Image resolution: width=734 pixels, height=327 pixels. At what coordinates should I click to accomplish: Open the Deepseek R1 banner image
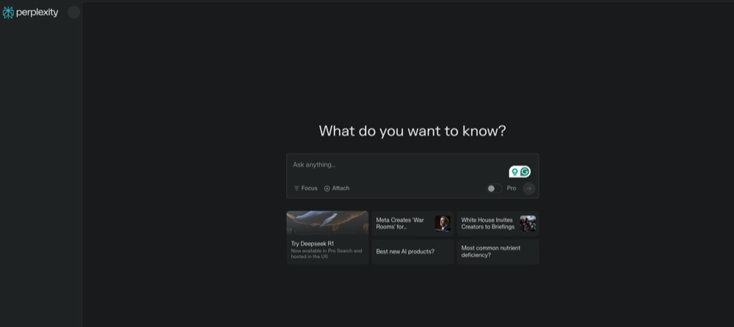tap(327, 222)
